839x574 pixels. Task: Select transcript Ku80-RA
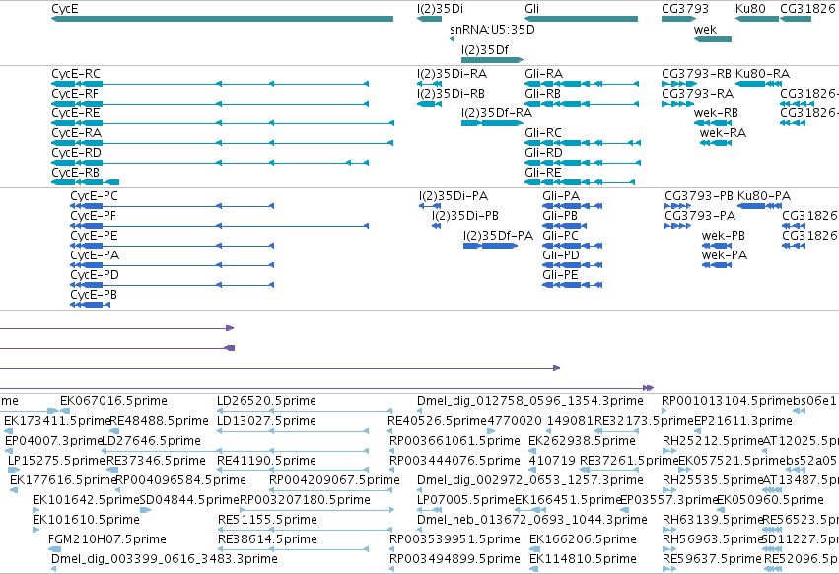pyautogui.click(x=758, y=84)
